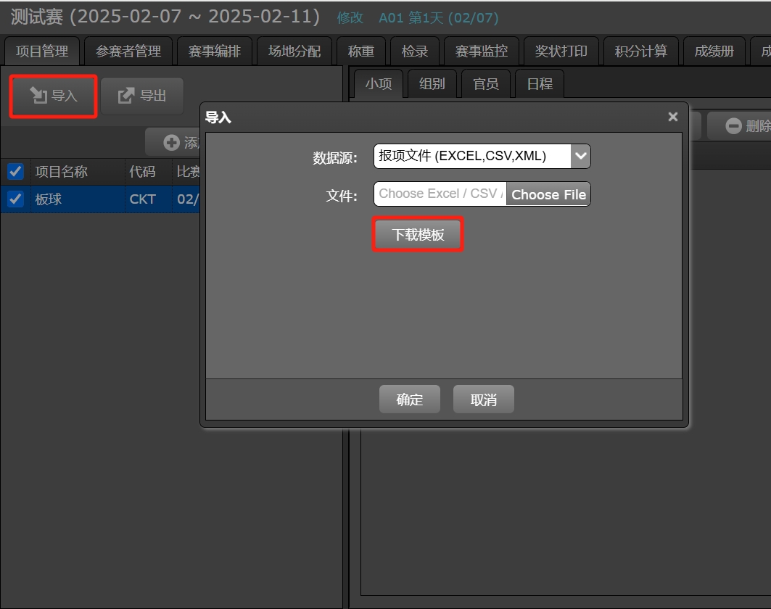
Task: Select the 板球 CKT table row
Action: [x=100, y=199]
